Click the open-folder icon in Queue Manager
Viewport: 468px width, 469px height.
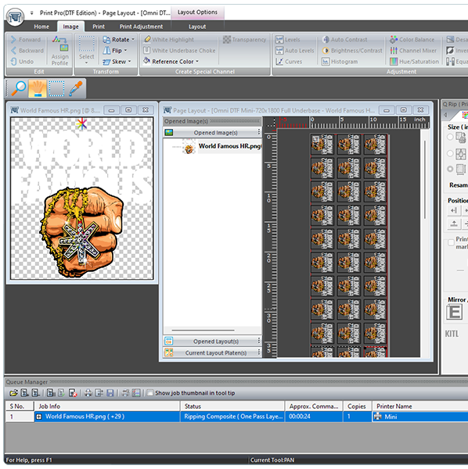tap(13, 393)
